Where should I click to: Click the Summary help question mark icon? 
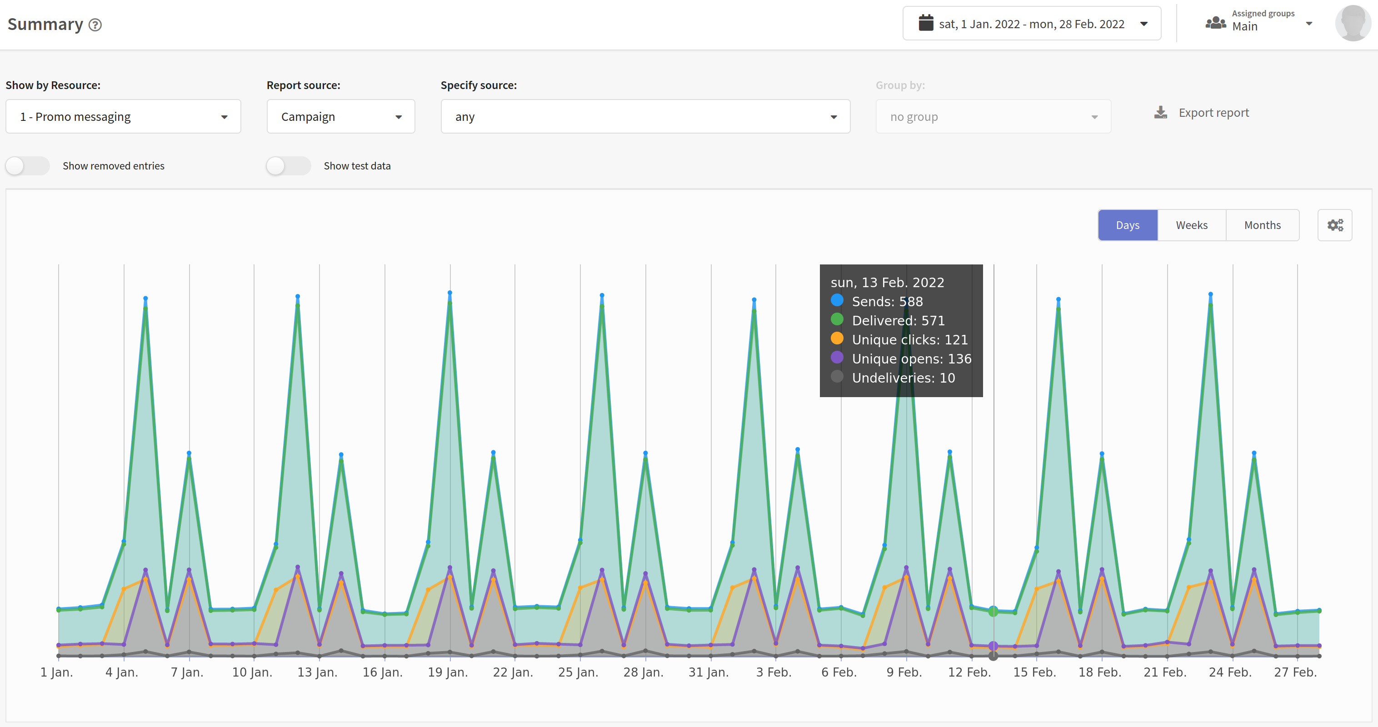[x=98, y=25]
